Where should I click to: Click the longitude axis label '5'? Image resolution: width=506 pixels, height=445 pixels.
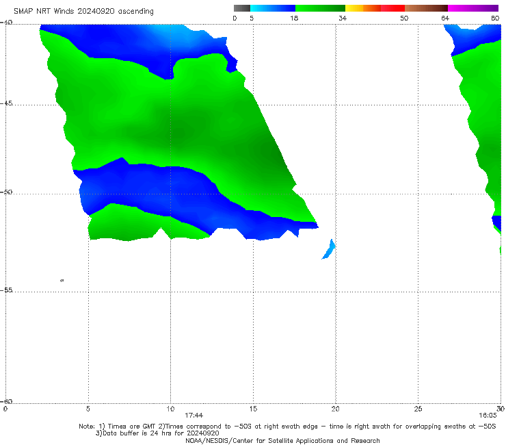tap(88, 409)
